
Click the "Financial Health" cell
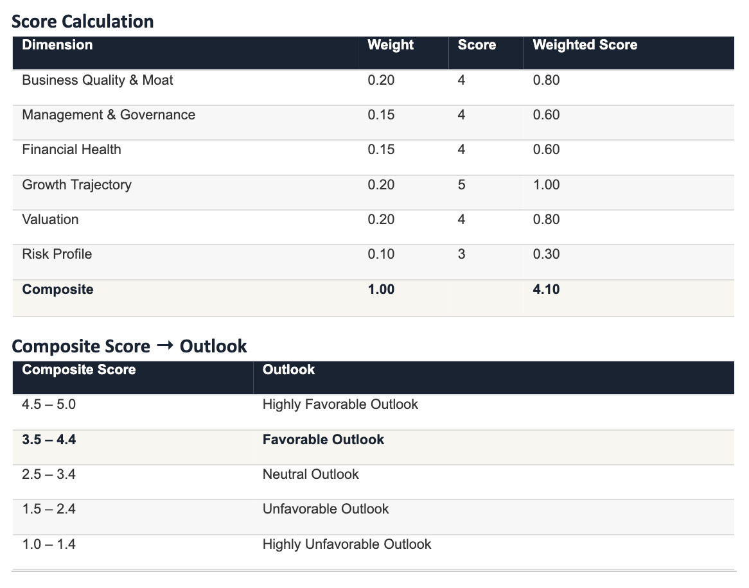pyautogui.click(x=72, y=150)
